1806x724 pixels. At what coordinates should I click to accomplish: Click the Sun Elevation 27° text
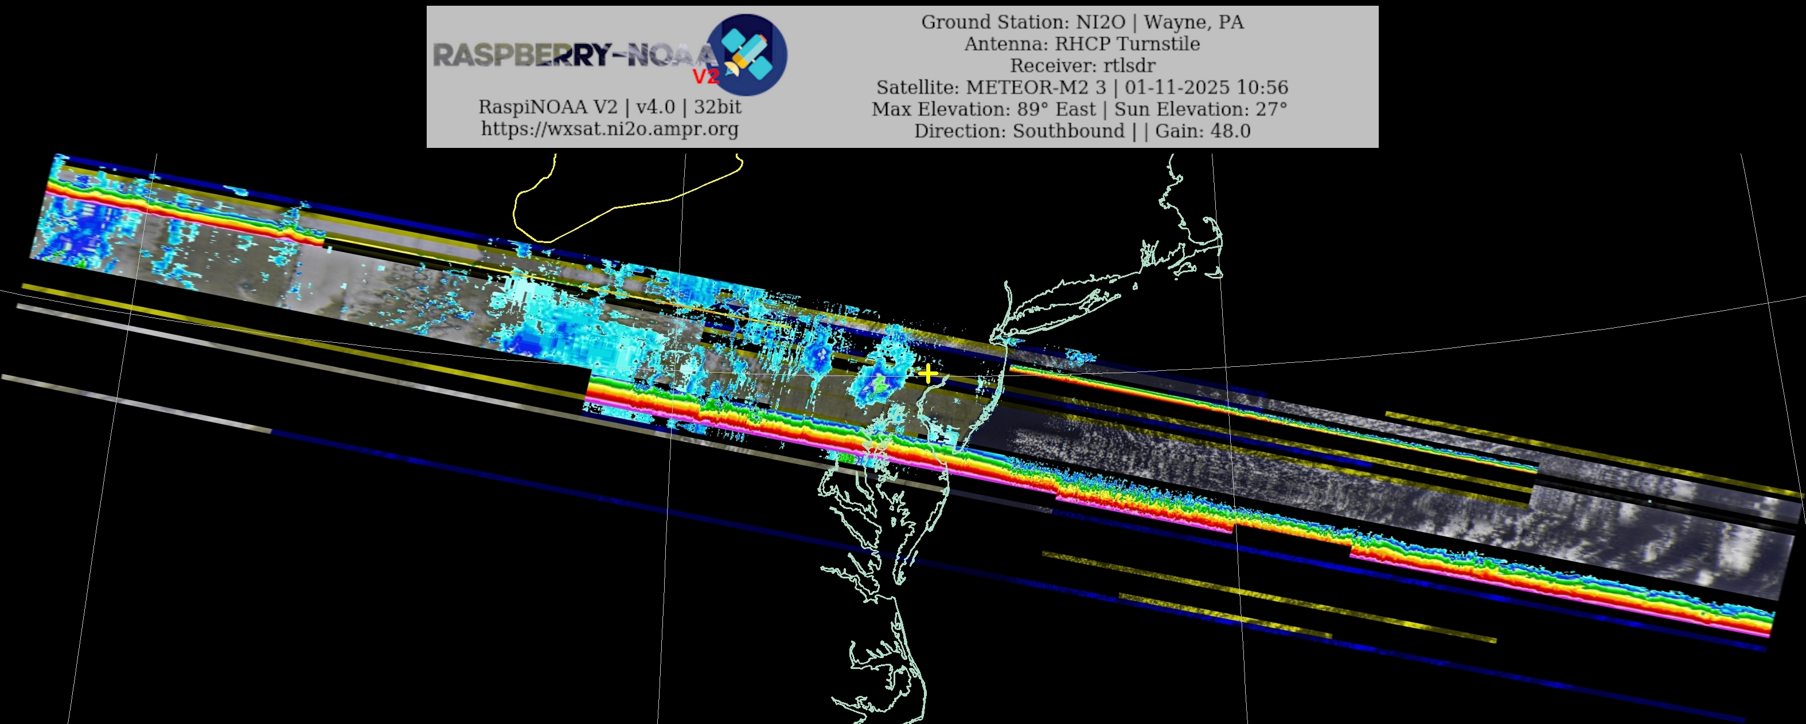click(1200, 109)
